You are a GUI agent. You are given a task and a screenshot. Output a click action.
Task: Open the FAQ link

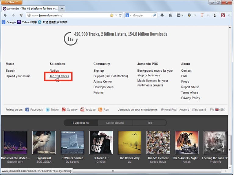184,76
